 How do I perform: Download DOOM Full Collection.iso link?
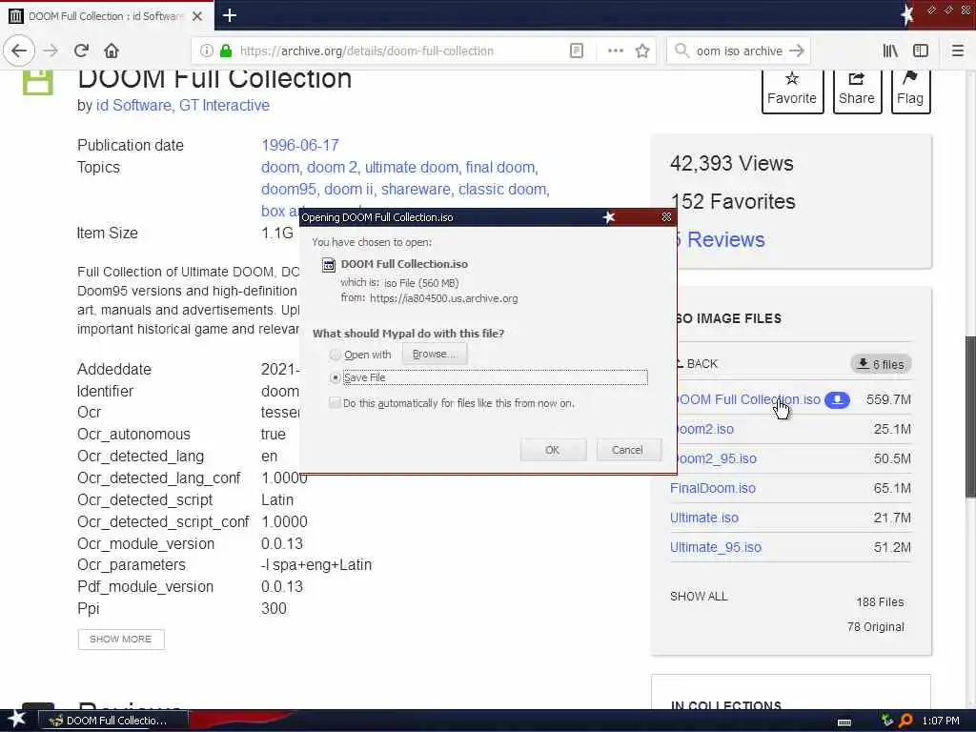[x=748, y=399]
